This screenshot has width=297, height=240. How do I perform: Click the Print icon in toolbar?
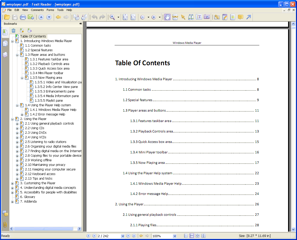coord(23,17)
